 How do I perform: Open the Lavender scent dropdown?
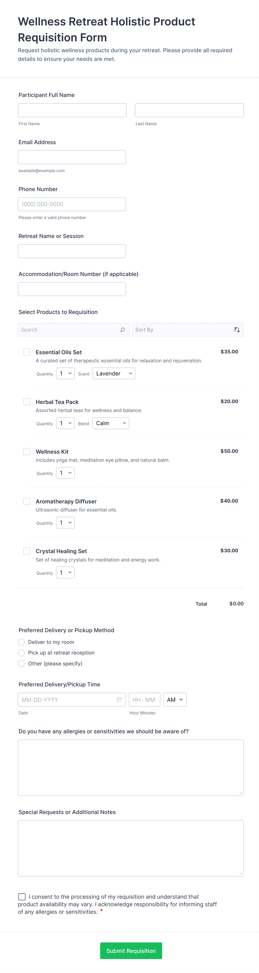[x=114, y=374]
